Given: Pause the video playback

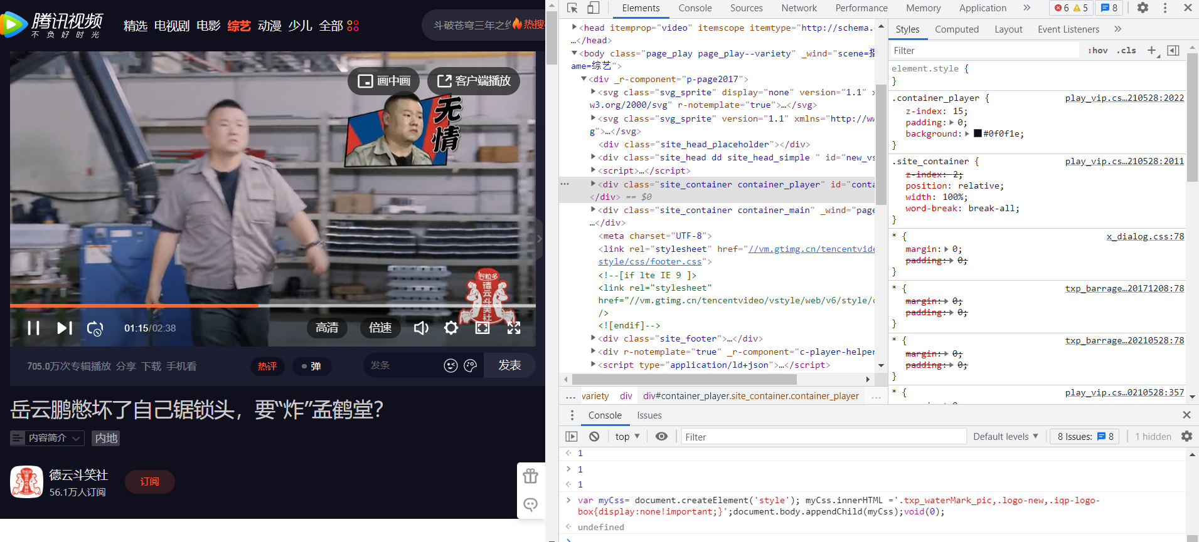Looking at the screenshot, I should click(x=33, y=328).
